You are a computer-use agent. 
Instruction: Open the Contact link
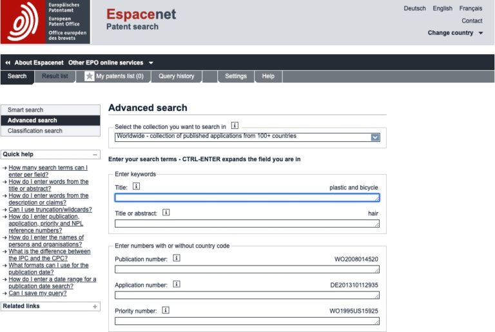coord(472,21)
